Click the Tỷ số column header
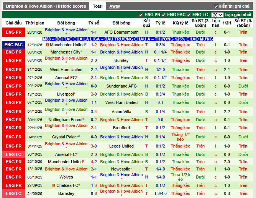256x198 pixels. [x=94, y=23]
